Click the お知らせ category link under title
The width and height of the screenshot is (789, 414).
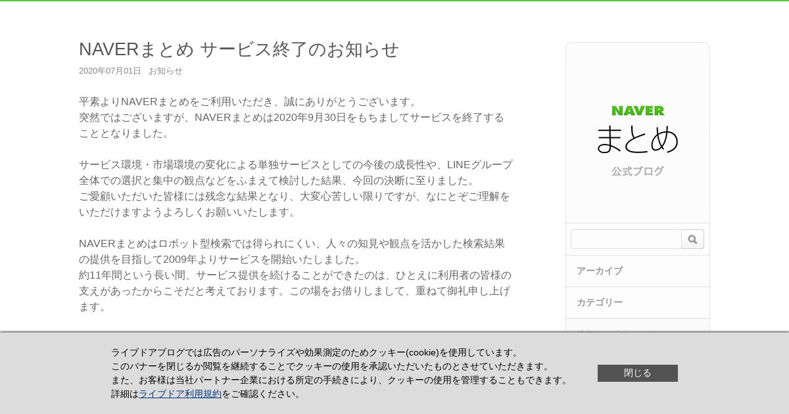[x=166, y=71]
